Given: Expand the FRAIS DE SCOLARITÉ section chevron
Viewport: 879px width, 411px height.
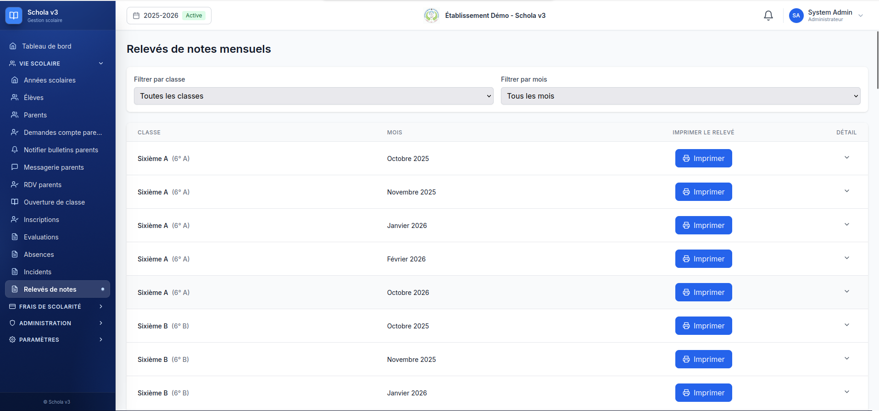Looking at the screenshot, I should click(x=101, y=306).
